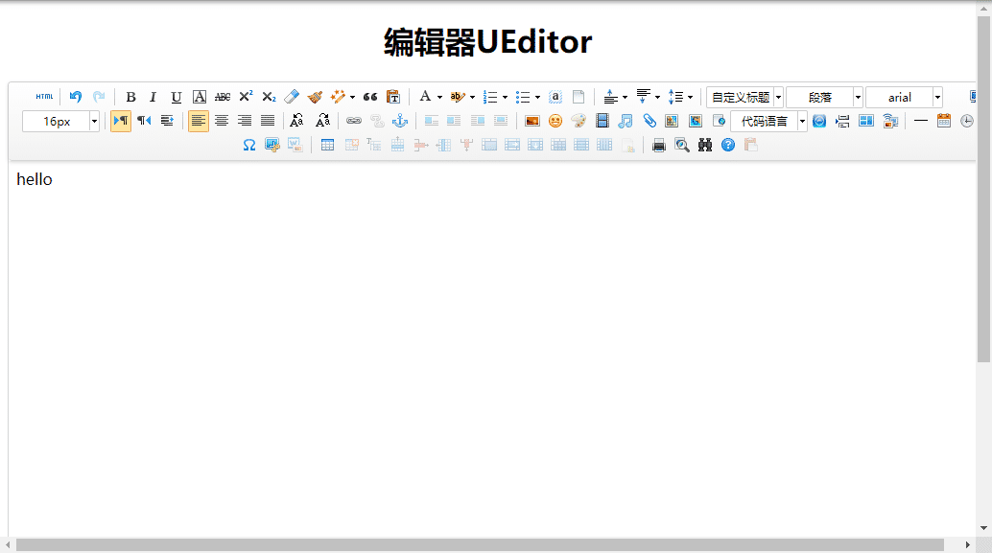Clear formatting with the eraser icon
992x553 pixels.
click(292, 97)
